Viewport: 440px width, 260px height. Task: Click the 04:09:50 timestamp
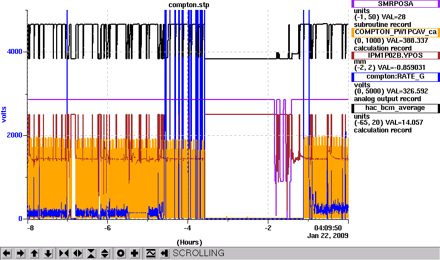click(x=328, y=228)
